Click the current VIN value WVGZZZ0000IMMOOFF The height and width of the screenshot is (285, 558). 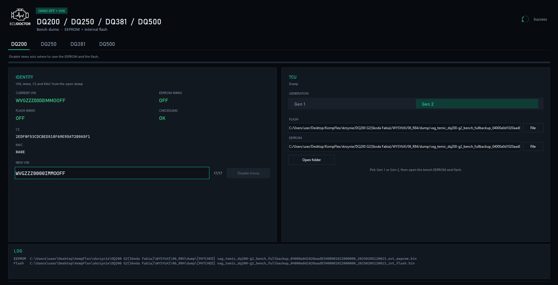40,100
